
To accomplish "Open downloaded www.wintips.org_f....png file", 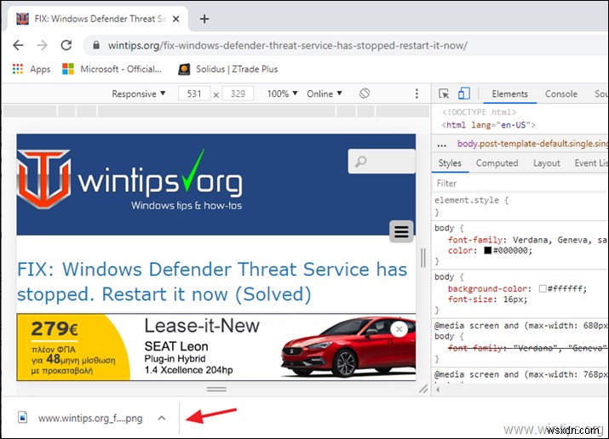I will pos(80,418).
